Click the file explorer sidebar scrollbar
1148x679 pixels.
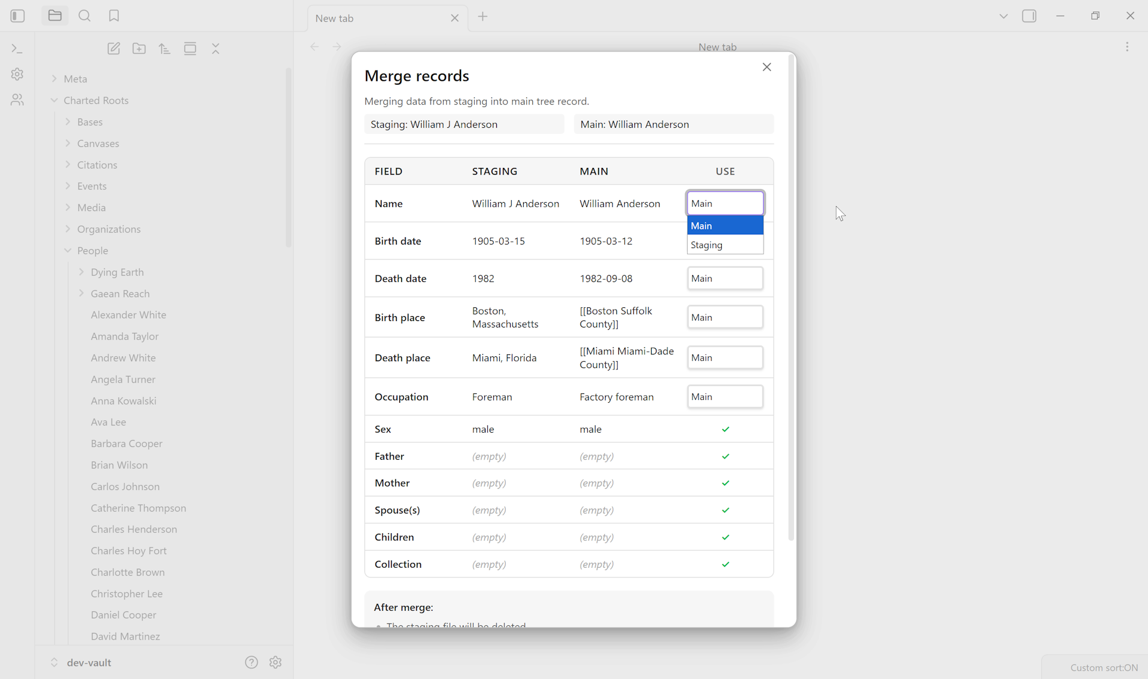click(x=289, y=158)
